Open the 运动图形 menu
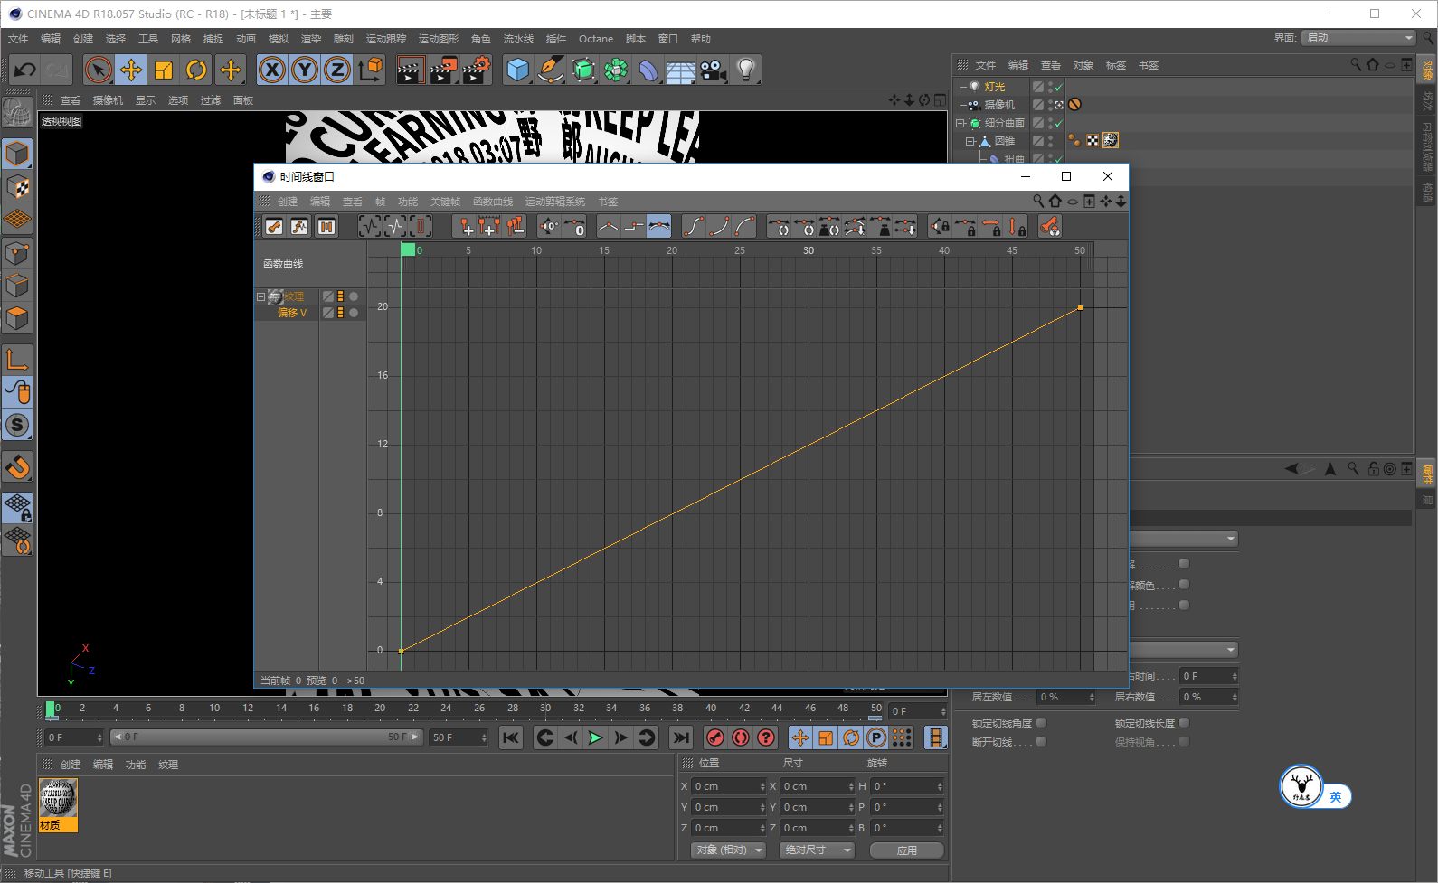The height and width of the screenshot is (883, 1438). 439,39
